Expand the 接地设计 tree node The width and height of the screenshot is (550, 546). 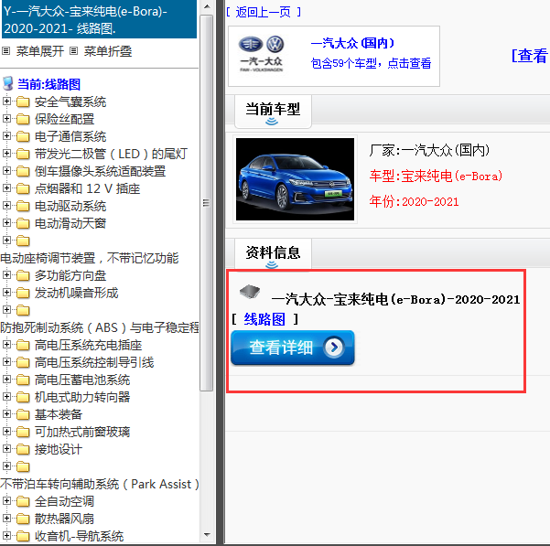pos(6,448)
